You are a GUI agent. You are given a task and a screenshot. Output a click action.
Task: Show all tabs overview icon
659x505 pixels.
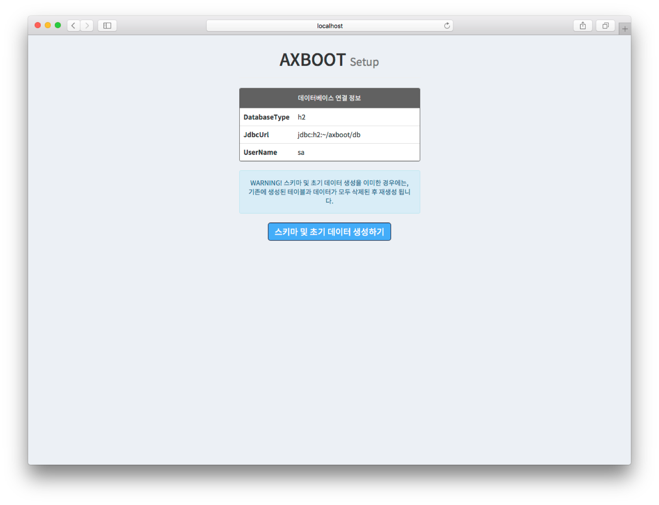605,26
